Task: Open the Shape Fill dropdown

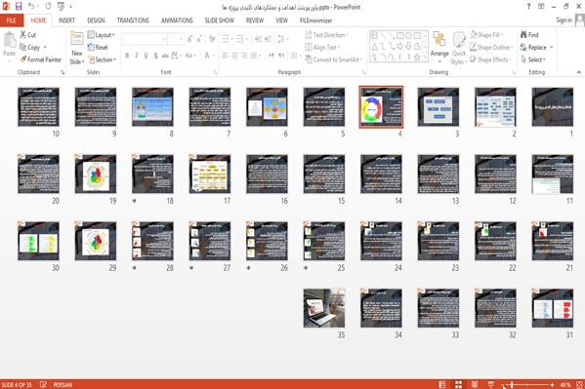Action: tap(486, 35)
